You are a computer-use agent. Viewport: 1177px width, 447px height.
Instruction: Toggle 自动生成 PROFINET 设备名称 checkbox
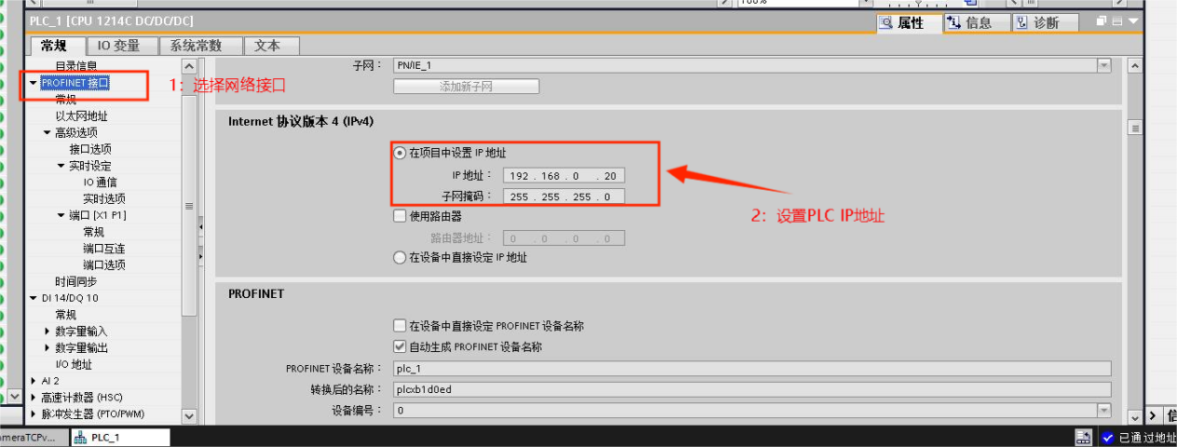400,346
